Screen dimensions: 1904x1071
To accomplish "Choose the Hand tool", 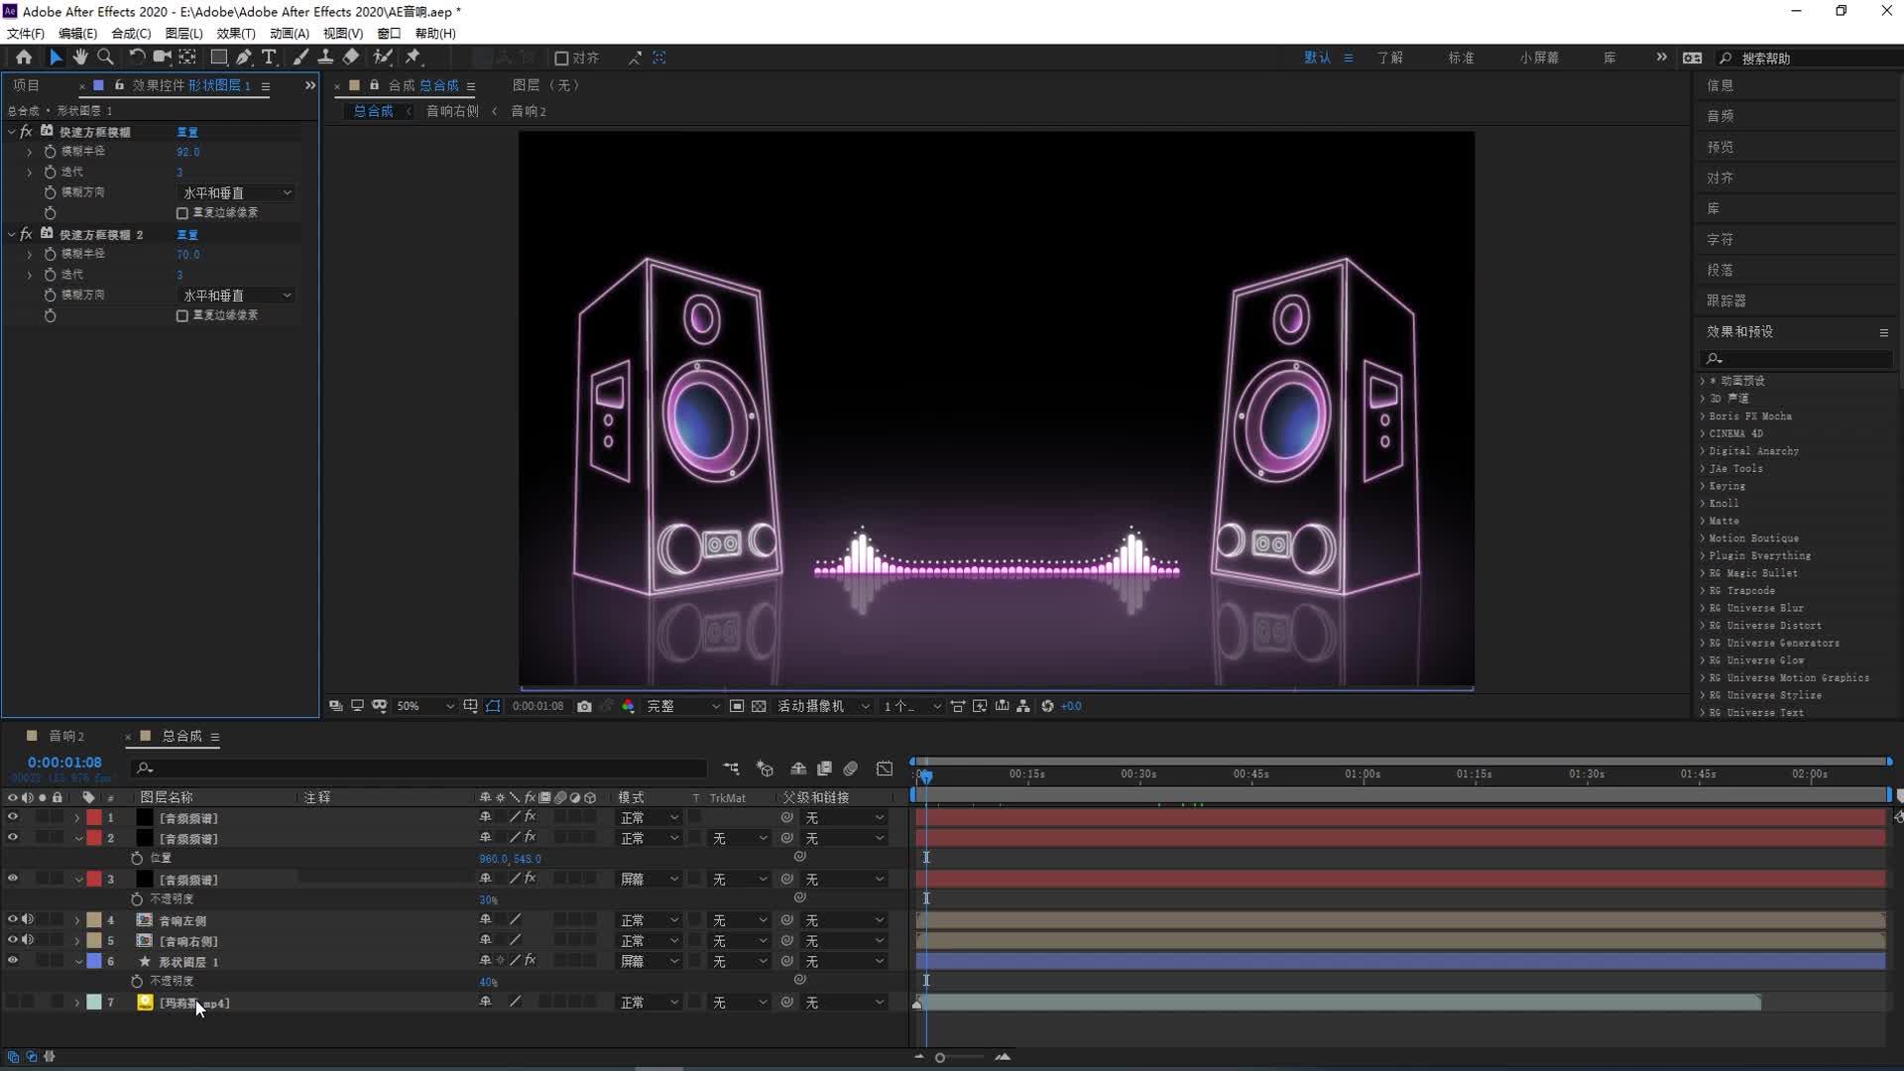I will (x=80, y=58).
